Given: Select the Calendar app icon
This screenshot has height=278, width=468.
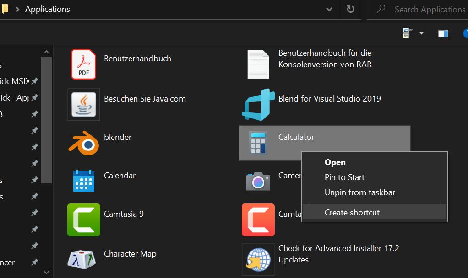Looking at the screenshot, I should (83, 181).
